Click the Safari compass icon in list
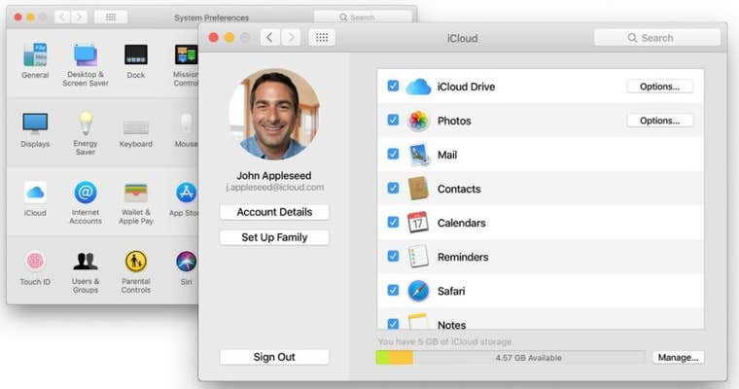This screenshot has height=389, width=739. (418, 291)
